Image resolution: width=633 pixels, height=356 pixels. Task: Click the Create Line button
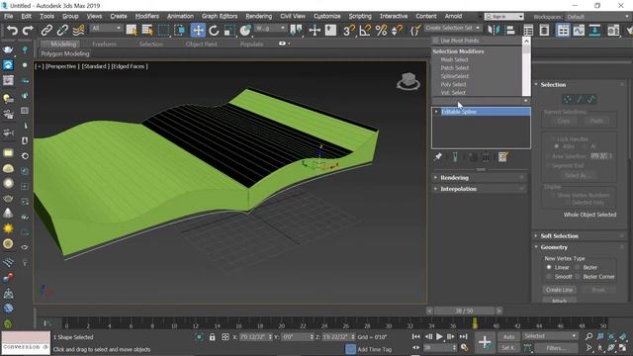[559, 290]
